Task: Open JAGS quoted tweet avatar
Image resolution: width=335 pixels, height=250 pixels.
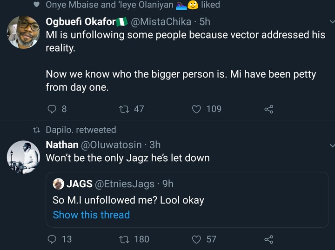Action: [x=58, y=184]
